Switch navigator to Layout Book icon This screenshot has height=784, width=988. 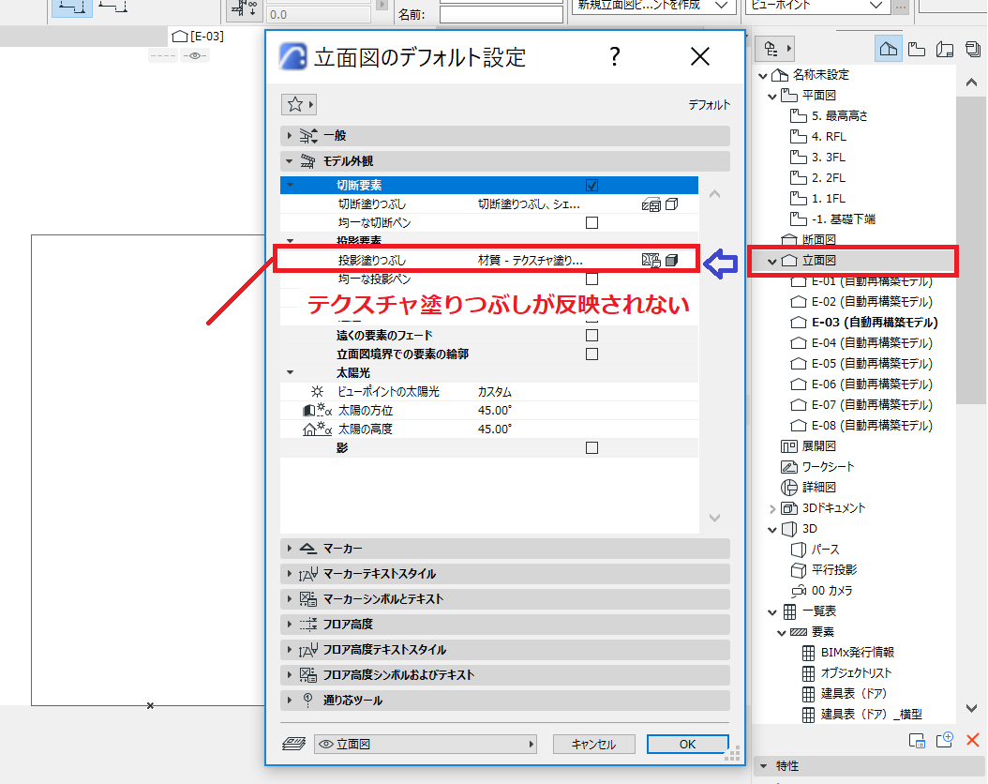(945, 49)
